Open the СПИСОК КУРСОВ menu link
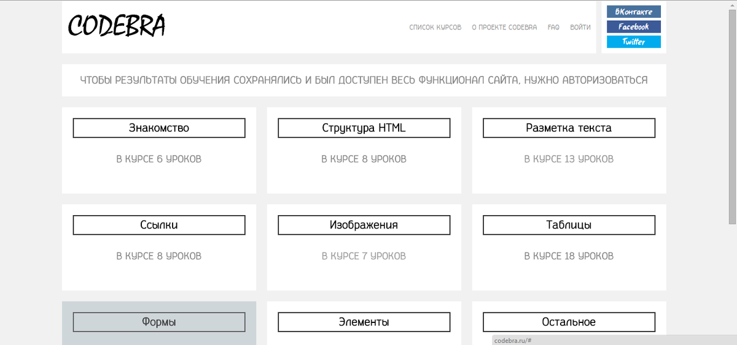Image resolution: width=737 pixels, height=345 pixels. 435,28
